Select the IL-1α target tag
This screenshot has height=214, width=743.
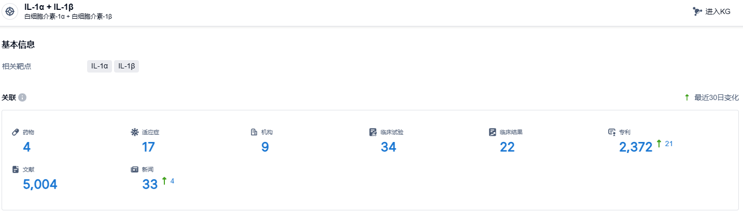coord(100,66)
